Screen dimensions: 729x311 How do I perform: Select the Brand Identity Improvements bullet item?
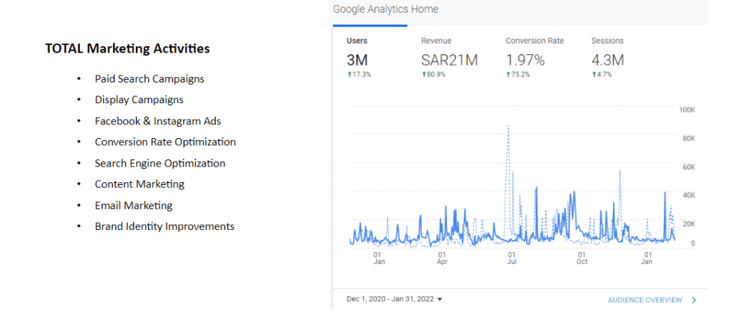164,226
